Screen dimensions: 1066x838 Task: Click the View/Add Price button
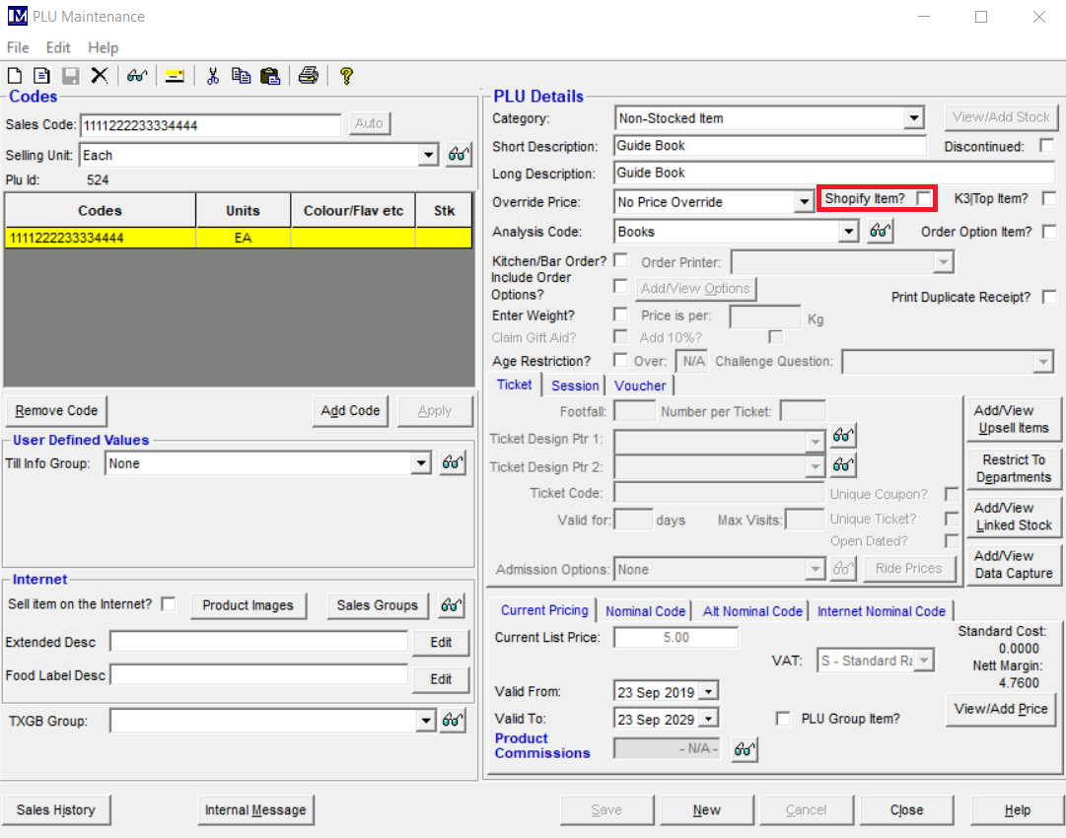pos(1001,709)
